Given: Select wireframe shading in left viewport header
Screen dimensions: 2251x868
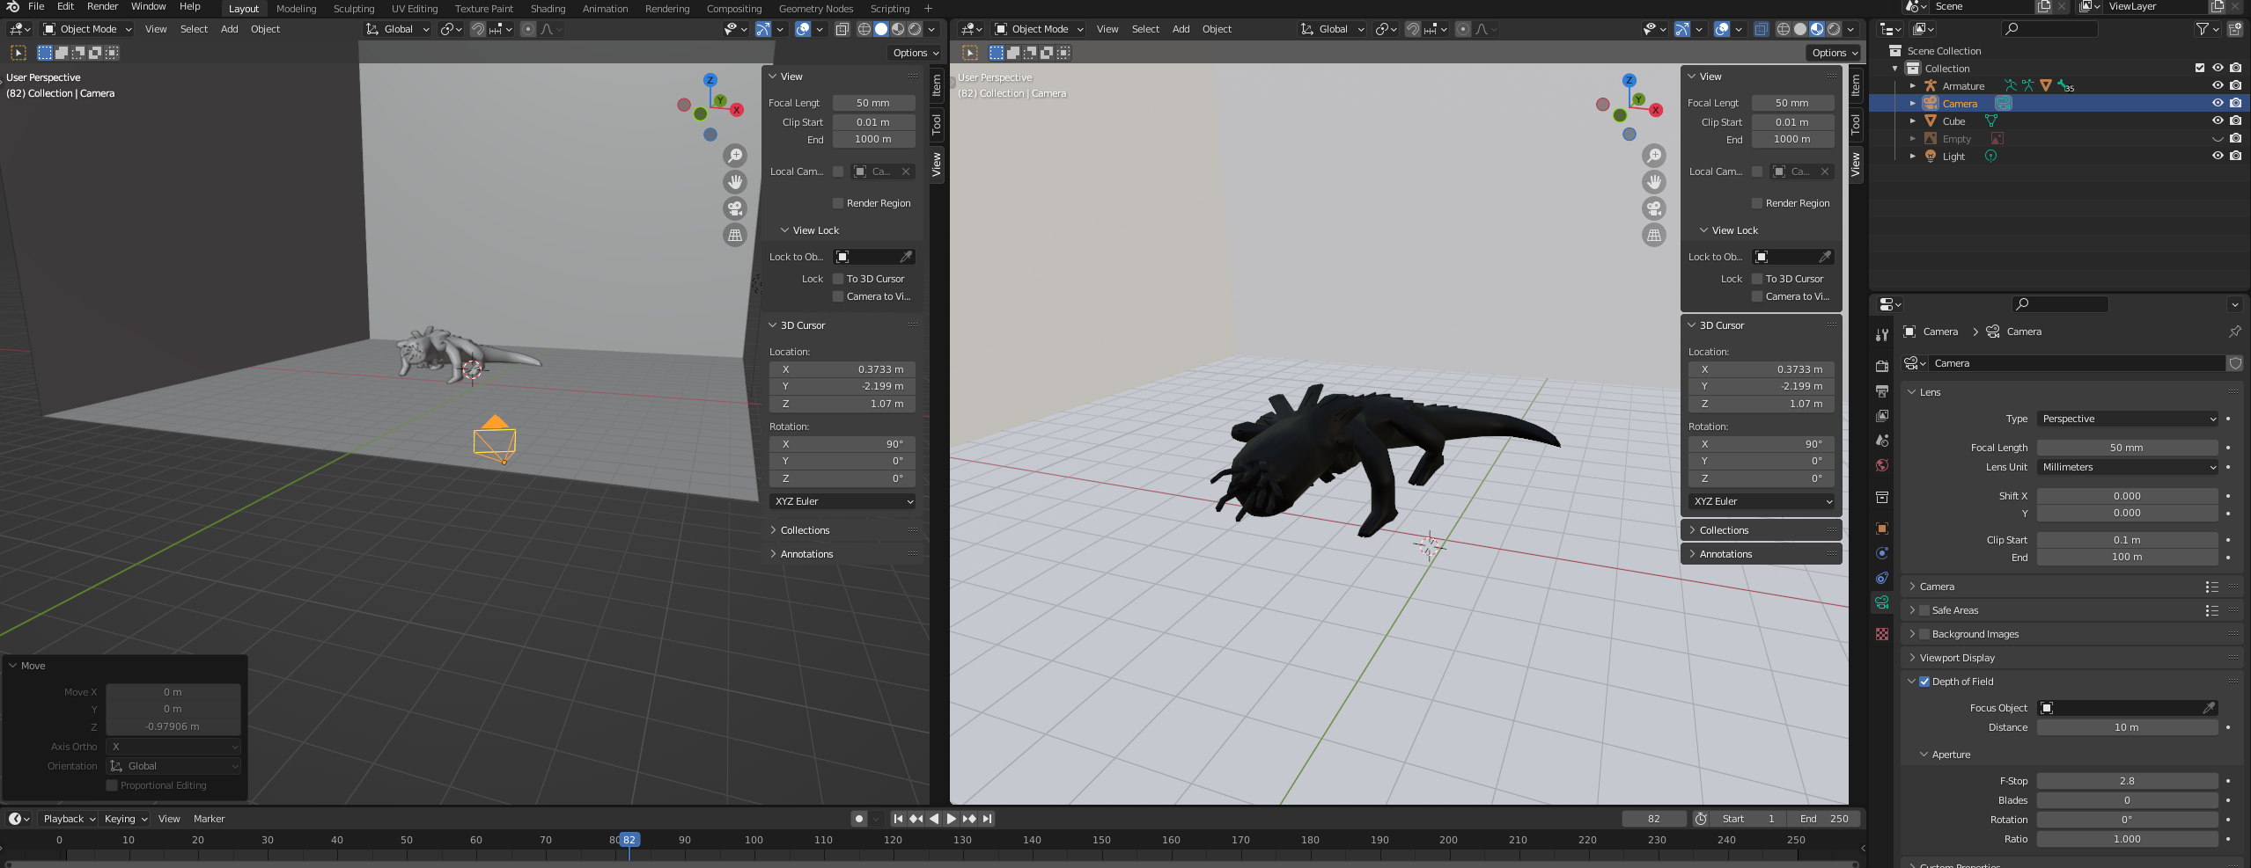Looking at the screenshot, I should (x=864, y=29).
